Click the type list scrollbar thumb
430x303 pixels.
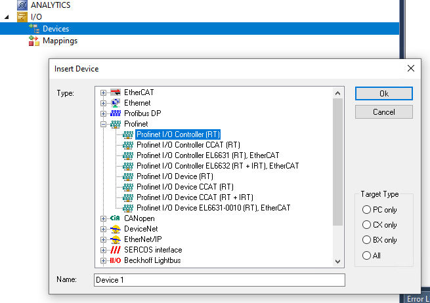[x=338, y=162]
